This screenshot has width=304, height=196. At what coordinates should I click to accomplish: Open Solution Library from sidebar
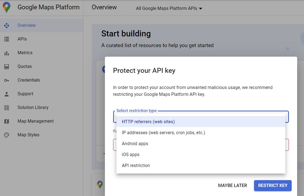(x=42, y=108)
